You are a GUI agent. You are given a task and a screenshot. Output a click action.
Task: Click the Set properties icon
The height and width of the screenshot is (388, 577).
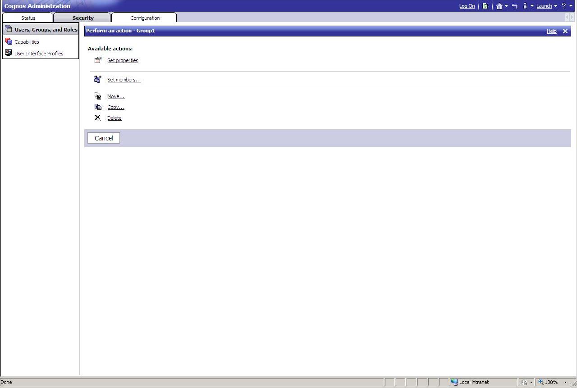[98, 60]
